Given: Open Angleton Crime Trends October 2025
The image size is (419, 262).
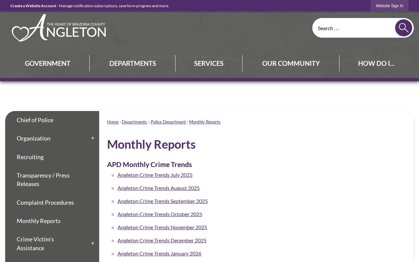Looking at the screenshot, I should pos(160,214).
